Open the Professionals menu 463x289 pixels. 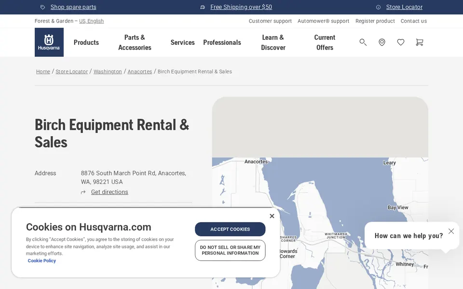tap(222, 42)
